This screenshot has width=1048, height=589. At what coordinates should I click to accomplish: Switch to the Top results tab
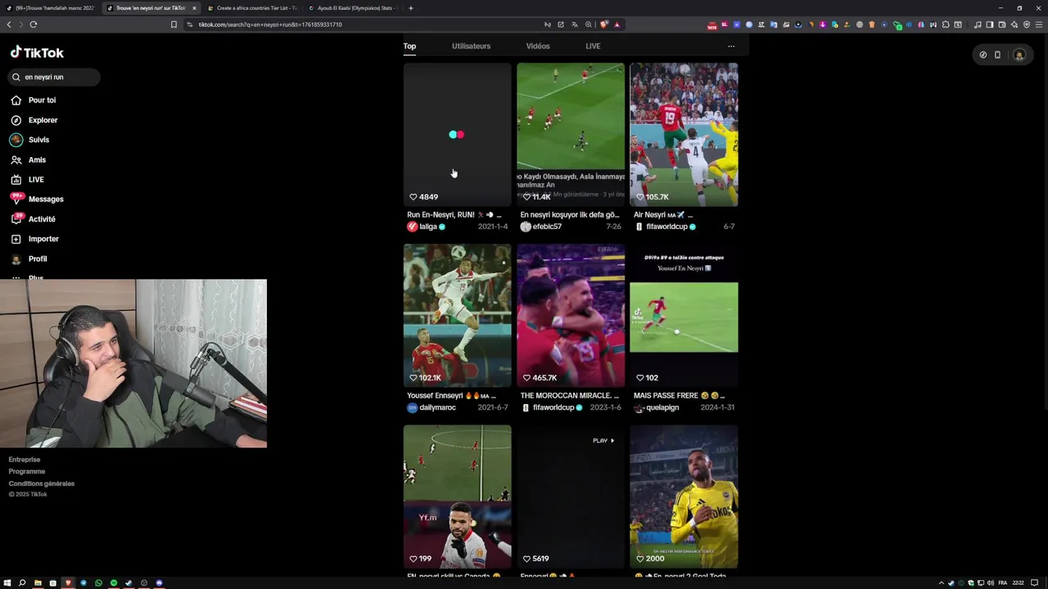click(x=409, y=46)
